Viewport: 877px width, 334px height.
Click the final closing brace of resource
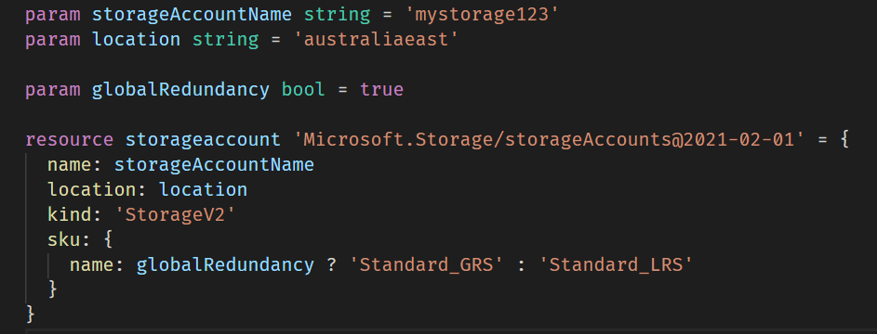tap(31, 315)
